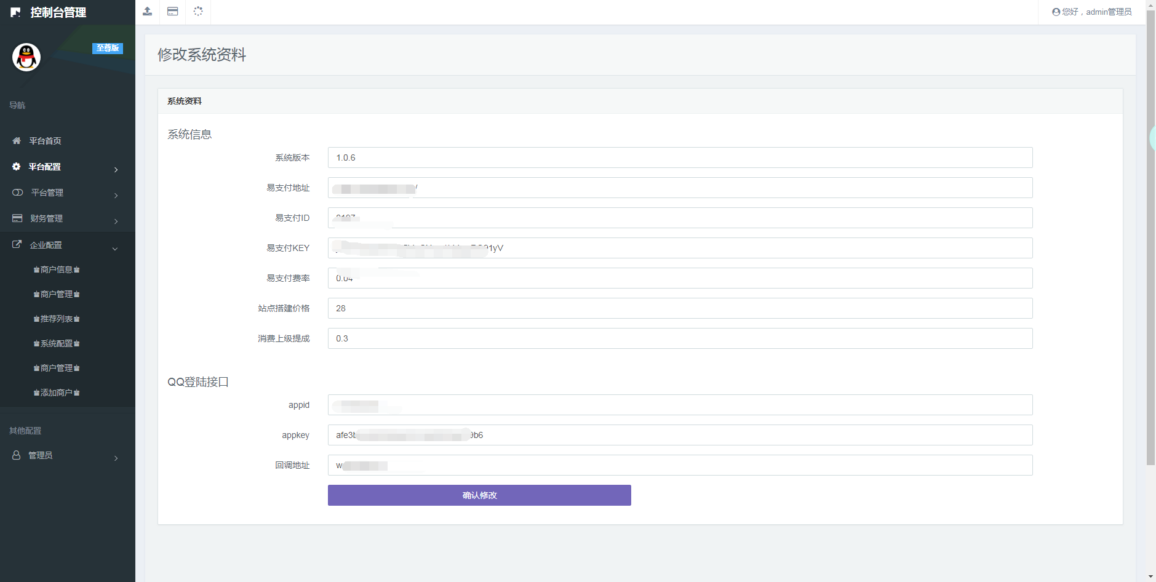The image size is (1156, 582).
Task: Click the 确认修改 submit button
Action: coord(479,495)
